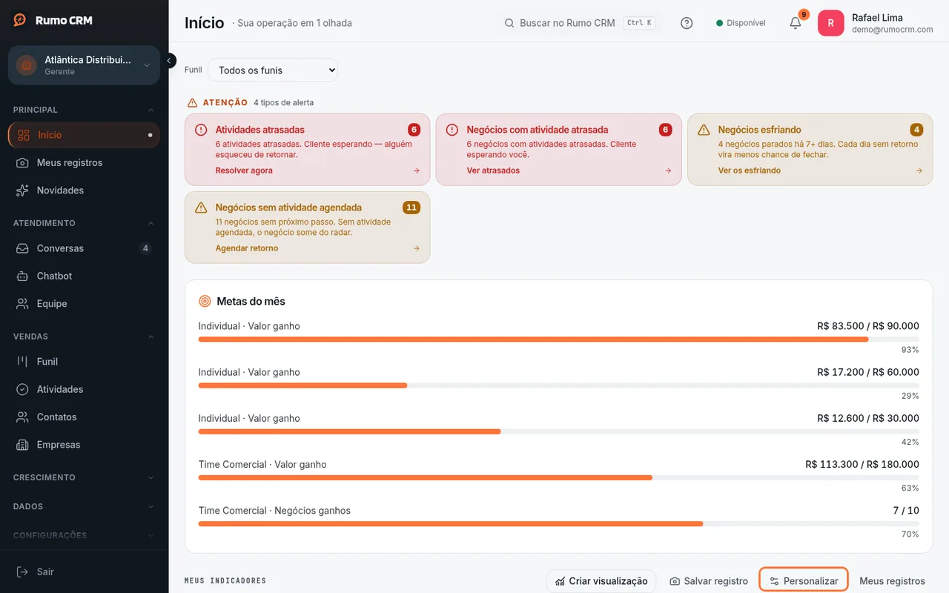The width and height of the screenshot is (949, 593).
Task: Open Empresas menu item
Action: coord(84,445)
